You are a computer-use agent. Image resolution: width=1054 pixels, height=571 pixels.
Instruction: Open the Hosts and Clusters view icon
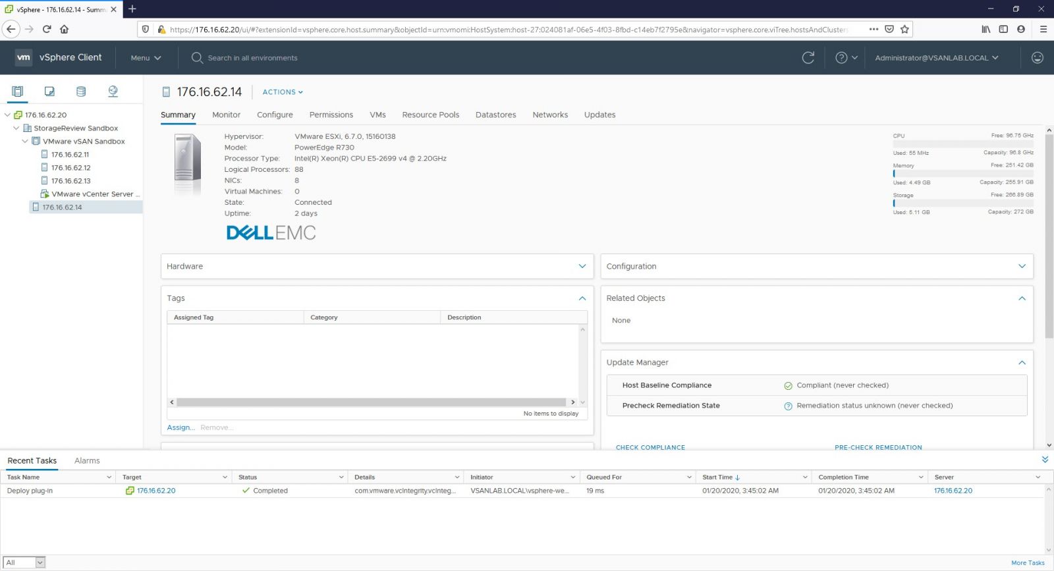(x=18, y=92)
